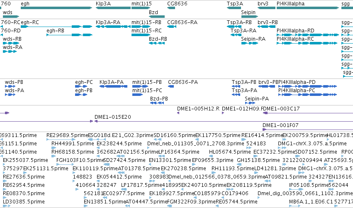Open the DME1-003C17 clone label
This screenshot has height=208, width=353.
(281, 109)
